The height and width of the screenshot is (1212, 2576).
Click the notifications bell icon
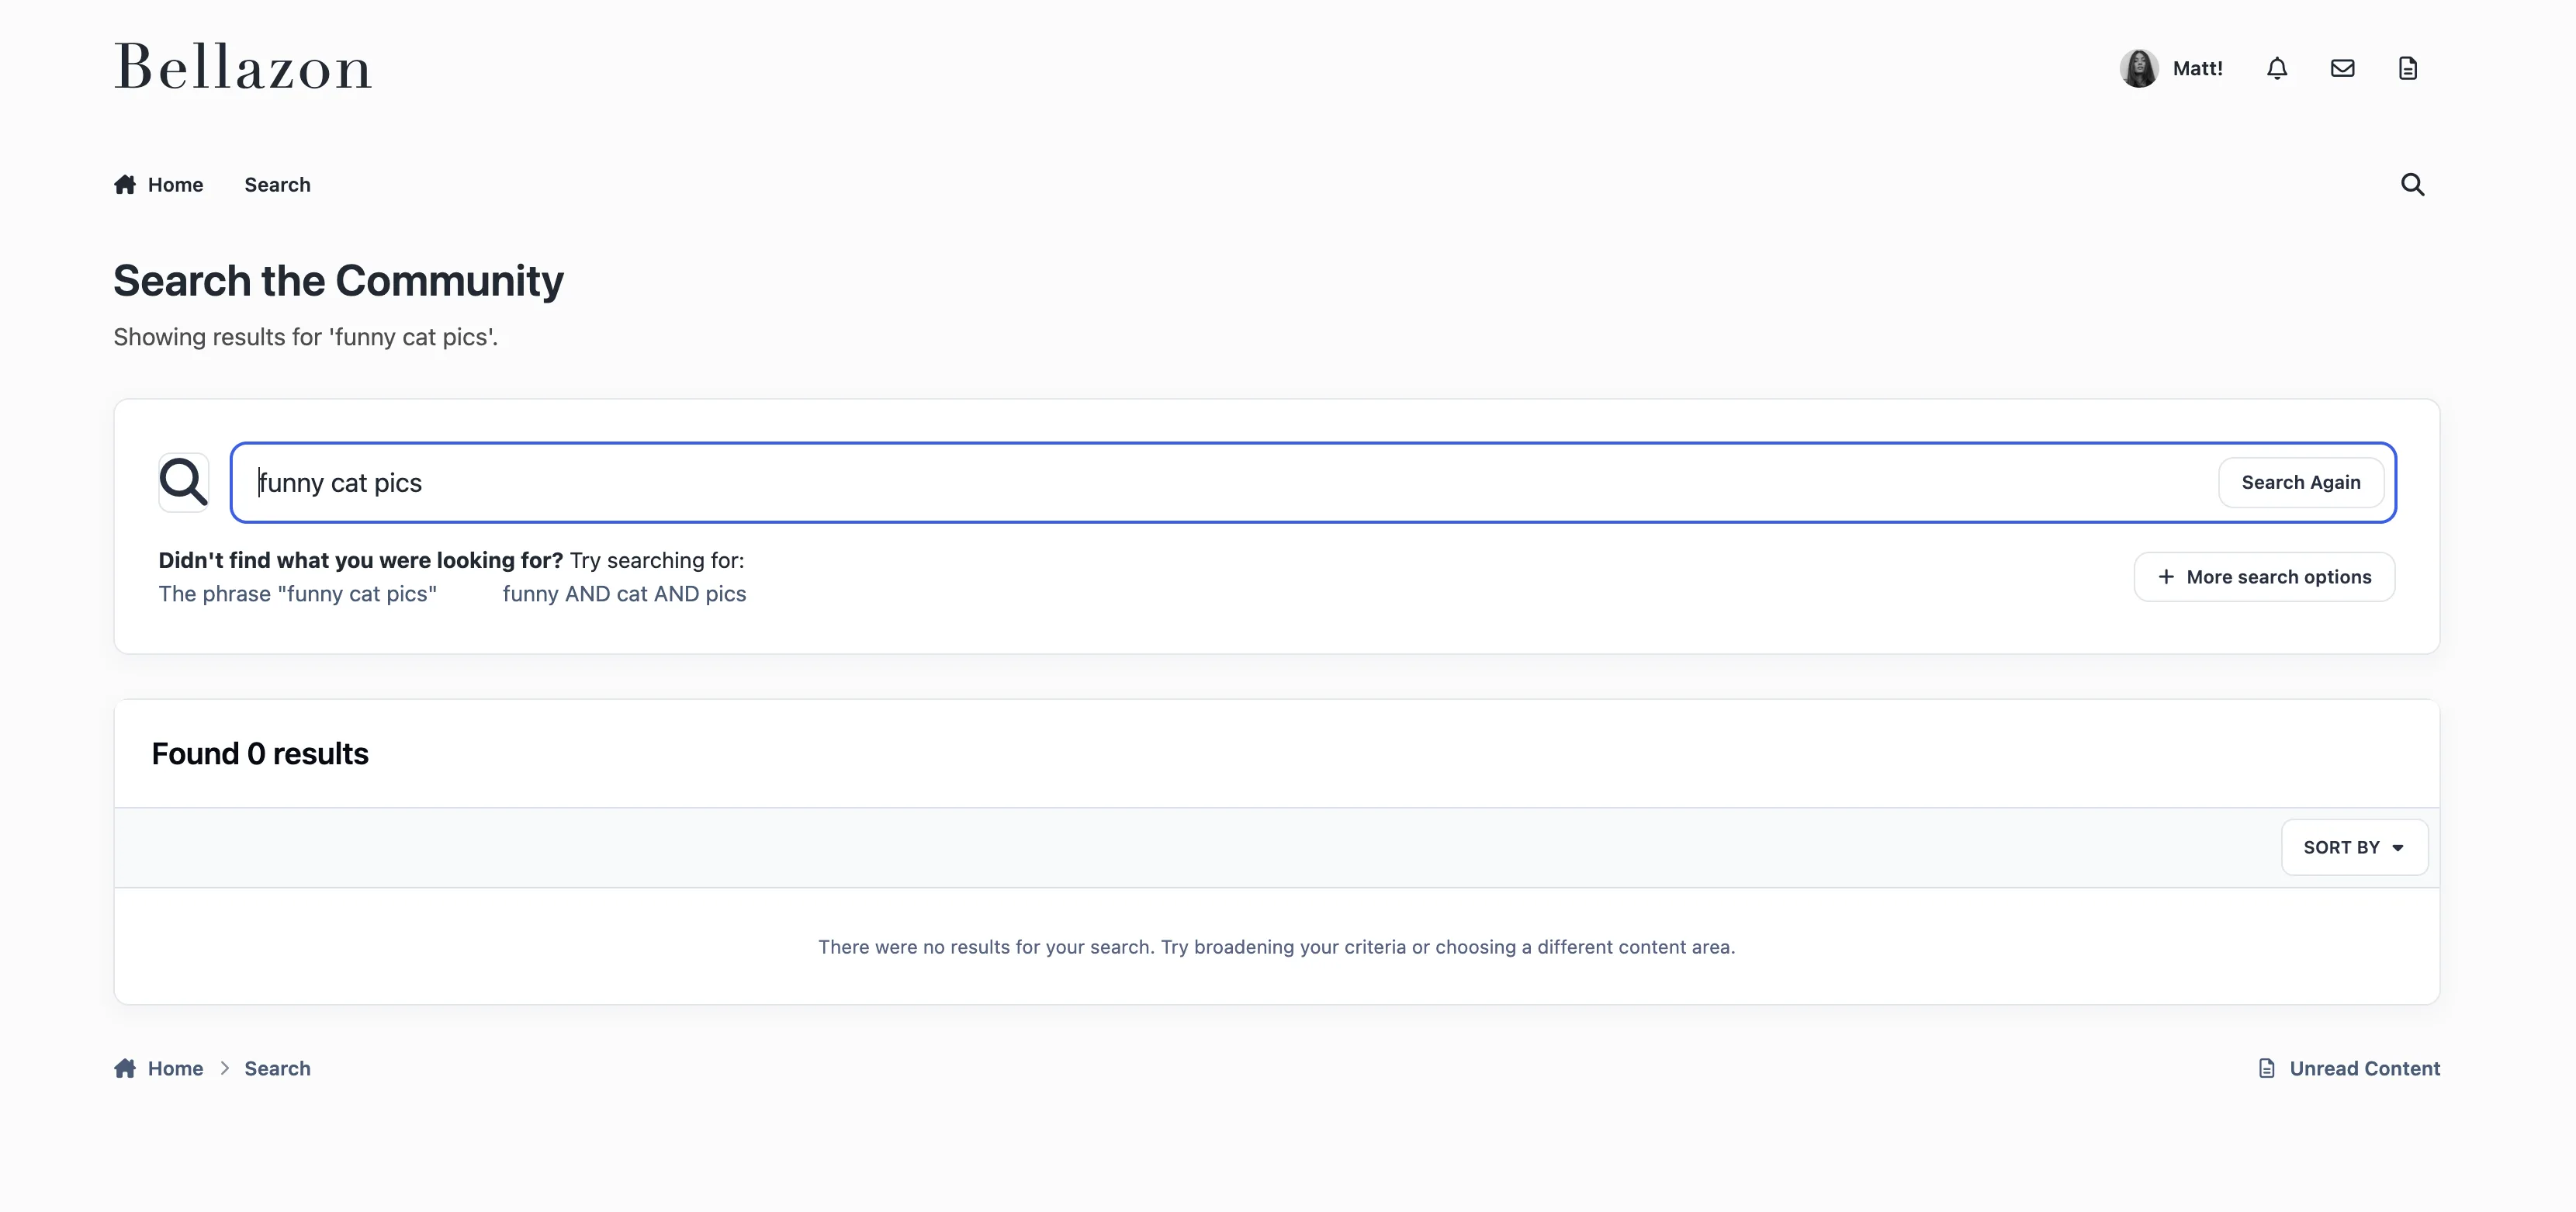2277,68
